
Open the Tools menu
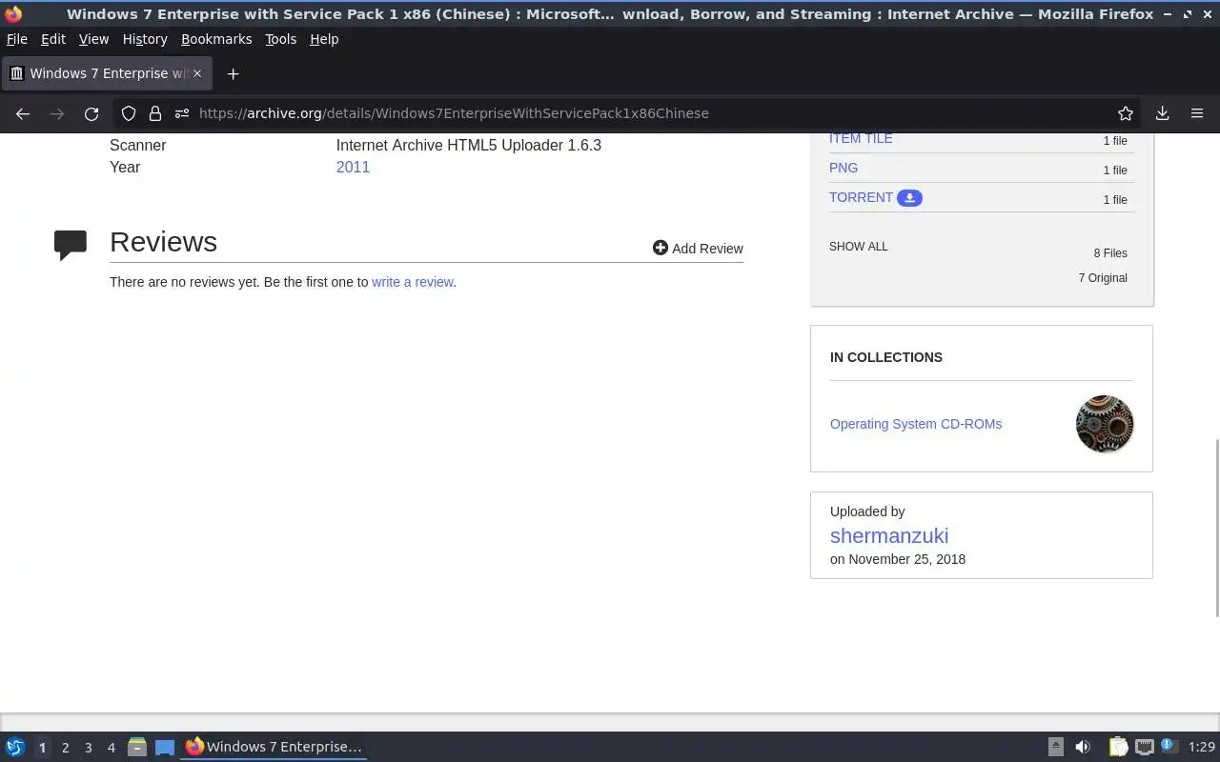(x=280, y=39)
